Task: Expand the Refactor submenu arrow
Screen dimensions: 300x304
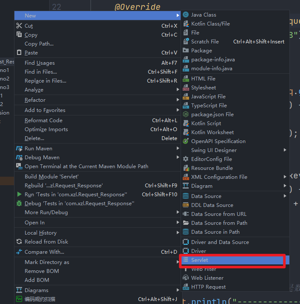Action: (178, 100)
